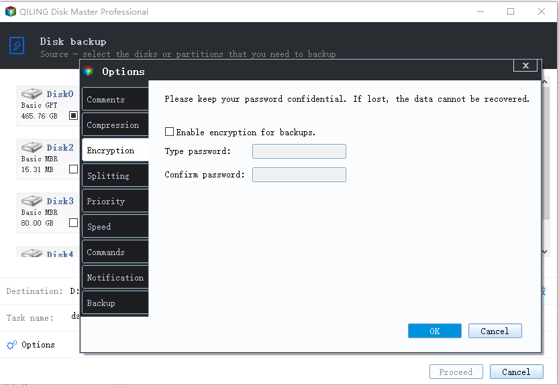Cancel the Options dialog
Viewport: 559px width, 385px height.
tap(495, 331)
